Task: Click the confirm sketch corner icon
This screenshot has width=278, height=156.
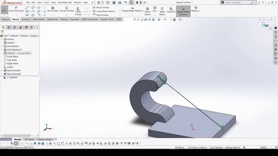Action: [x=265, y=25]
